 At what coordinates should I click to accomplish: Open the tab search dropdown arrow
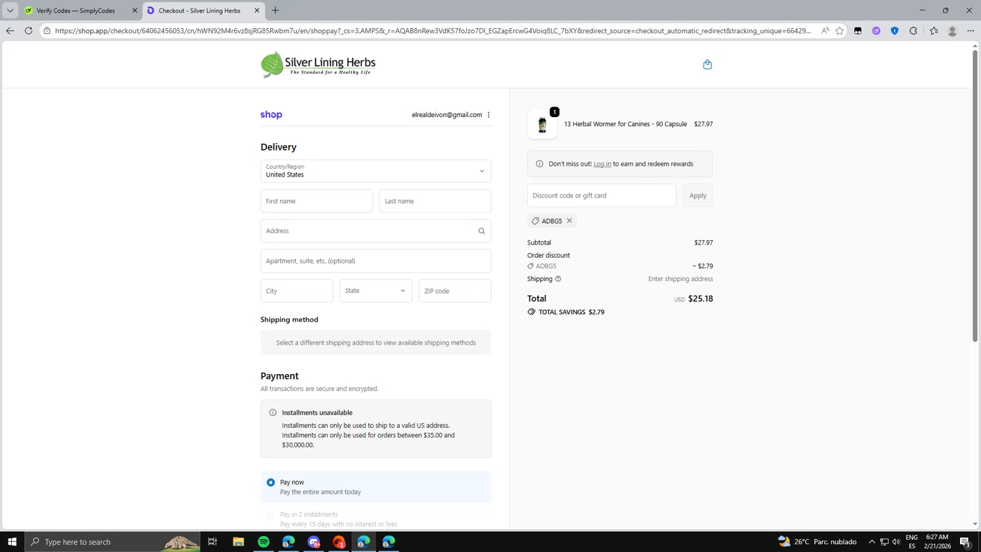tap(10, 10)
